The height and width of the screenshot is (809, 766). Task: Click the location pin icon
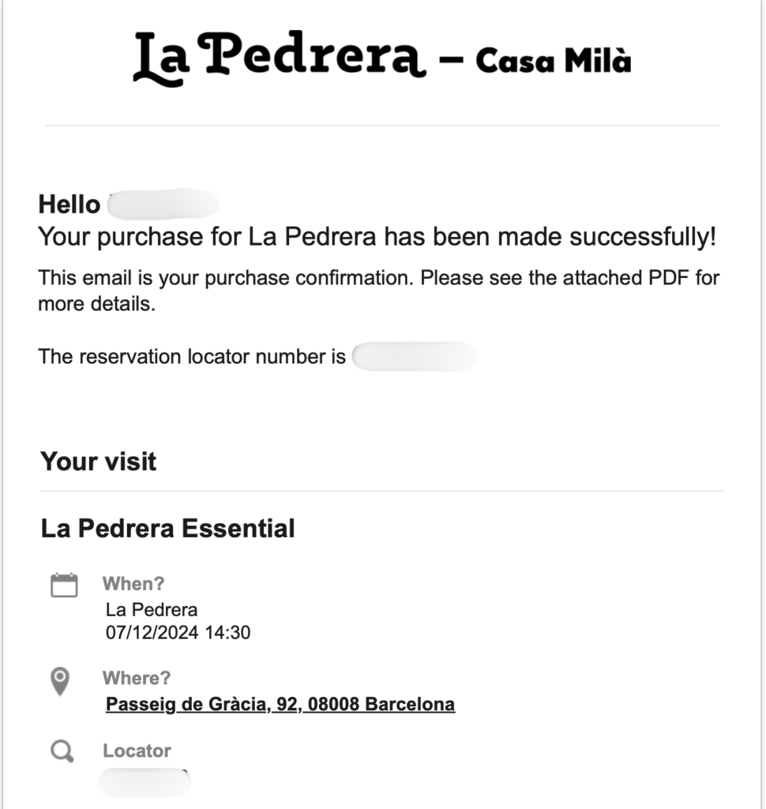coord(60,681)
